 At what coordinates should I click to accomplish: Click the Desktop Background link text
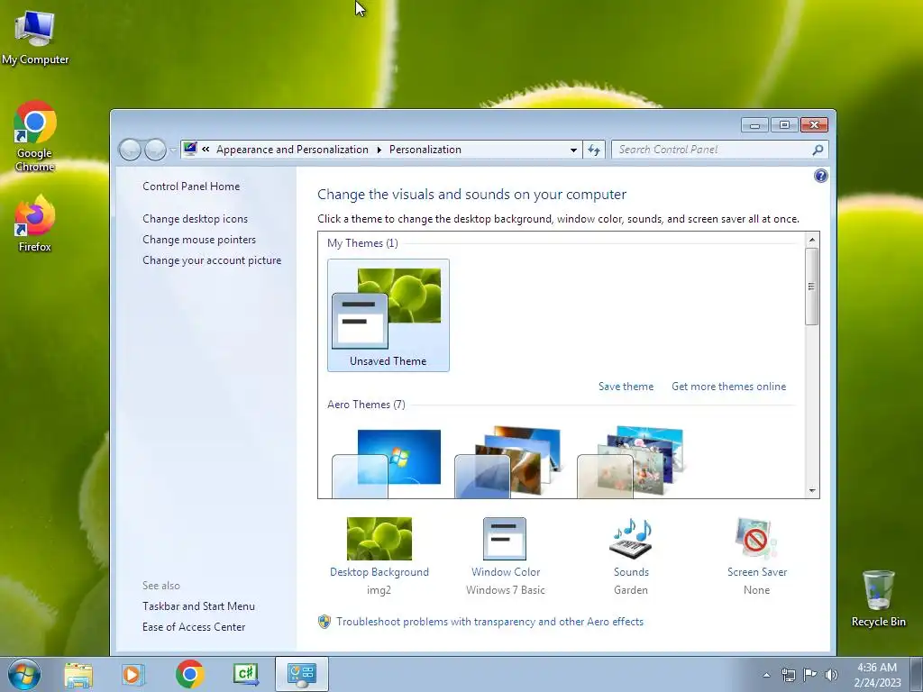pyautogui.click(x=379, y=572)
